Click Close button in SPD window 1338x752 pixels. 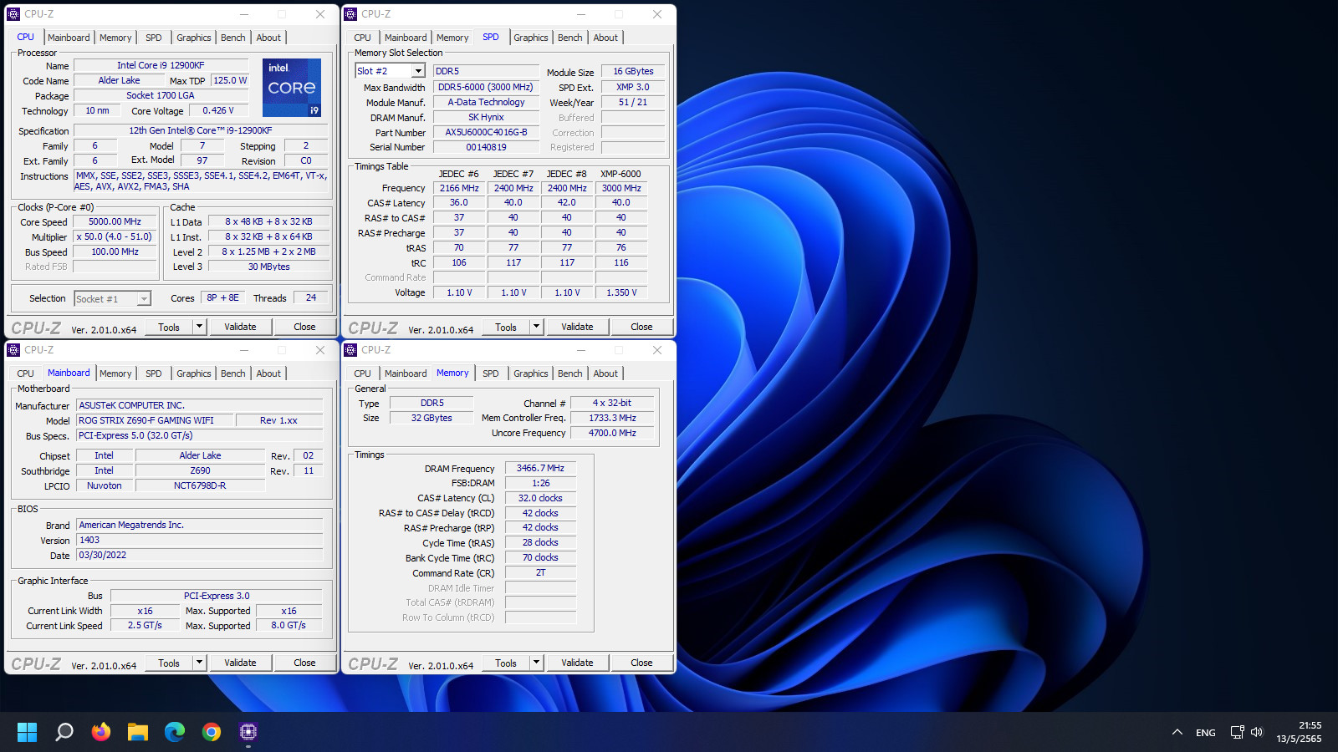641,327
